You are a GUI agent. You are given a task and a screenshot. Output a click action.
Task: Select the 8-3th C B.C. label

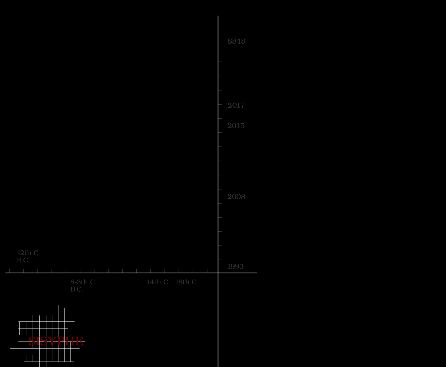(82, 286)
